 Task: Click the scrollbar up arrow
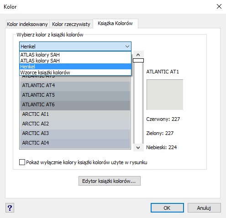tap(138, 55)
